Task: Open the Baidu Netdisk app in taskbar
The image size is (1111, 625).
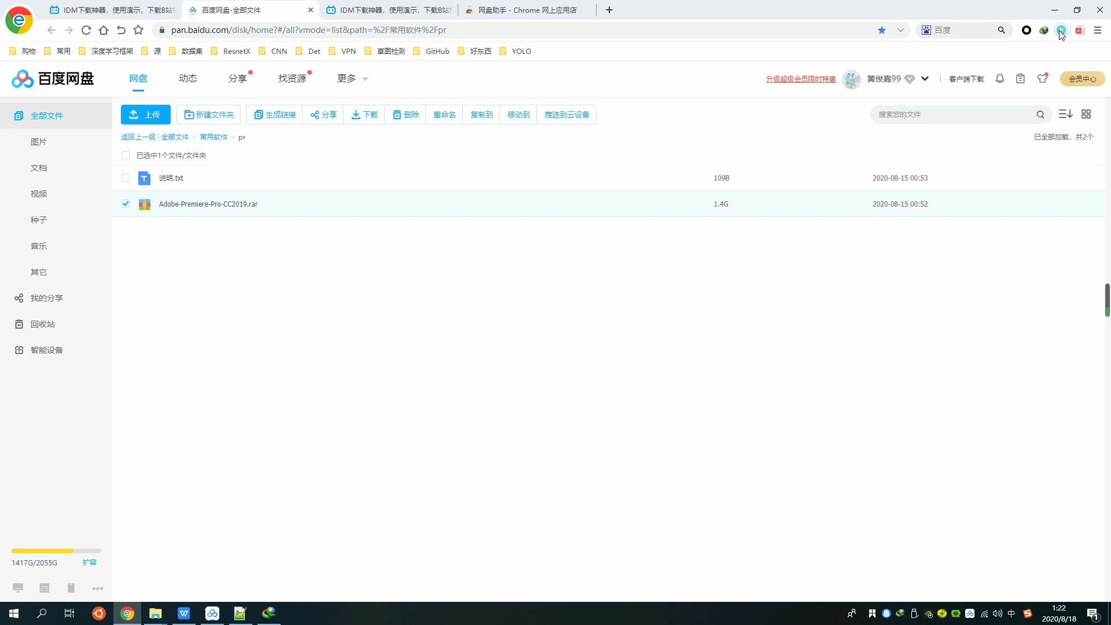Action: pos(212,613)
